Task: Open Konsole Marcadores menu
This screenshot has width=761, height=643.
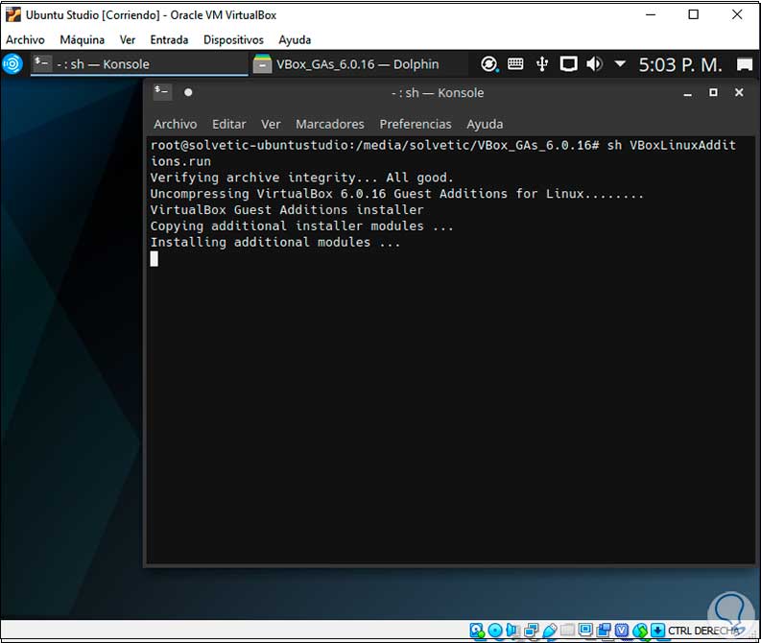Action: tap(330, 124)
